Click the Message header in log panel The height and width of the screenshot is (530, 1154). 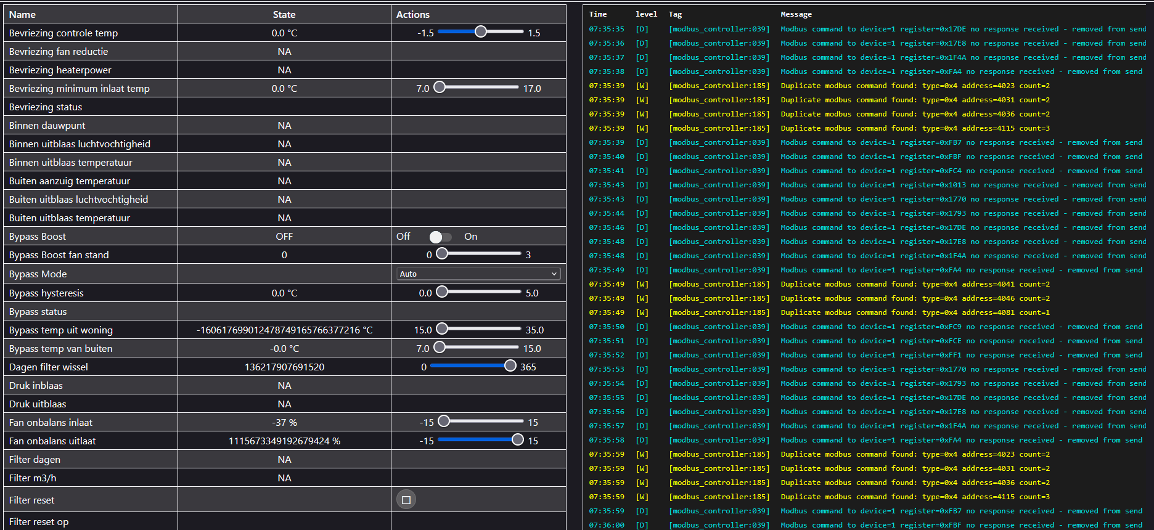(x=796, y=14)
